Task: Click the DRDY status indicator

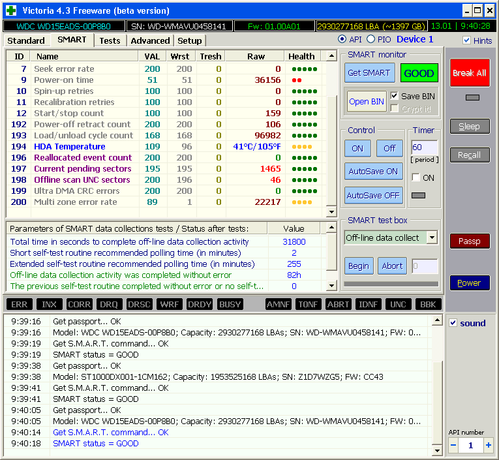Action: click(x=199, y=304)
